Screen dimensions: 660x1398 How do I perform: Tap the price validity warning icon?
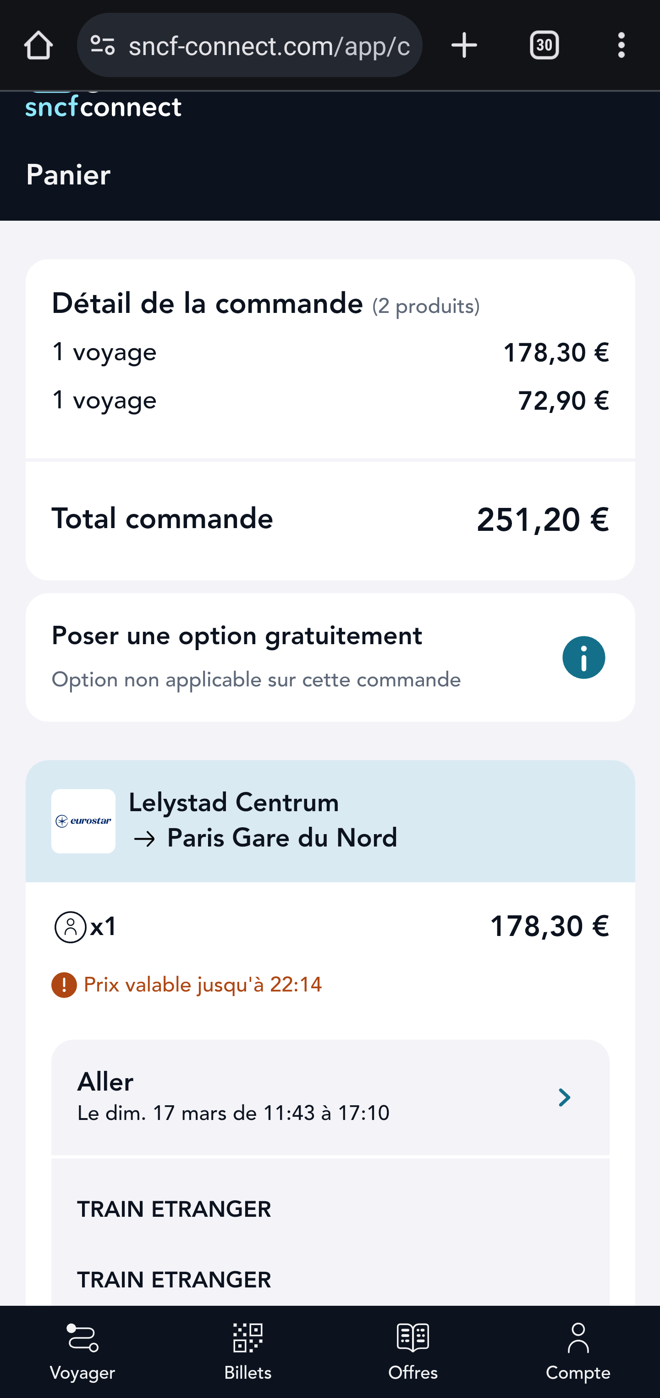(x=64, y=985)
